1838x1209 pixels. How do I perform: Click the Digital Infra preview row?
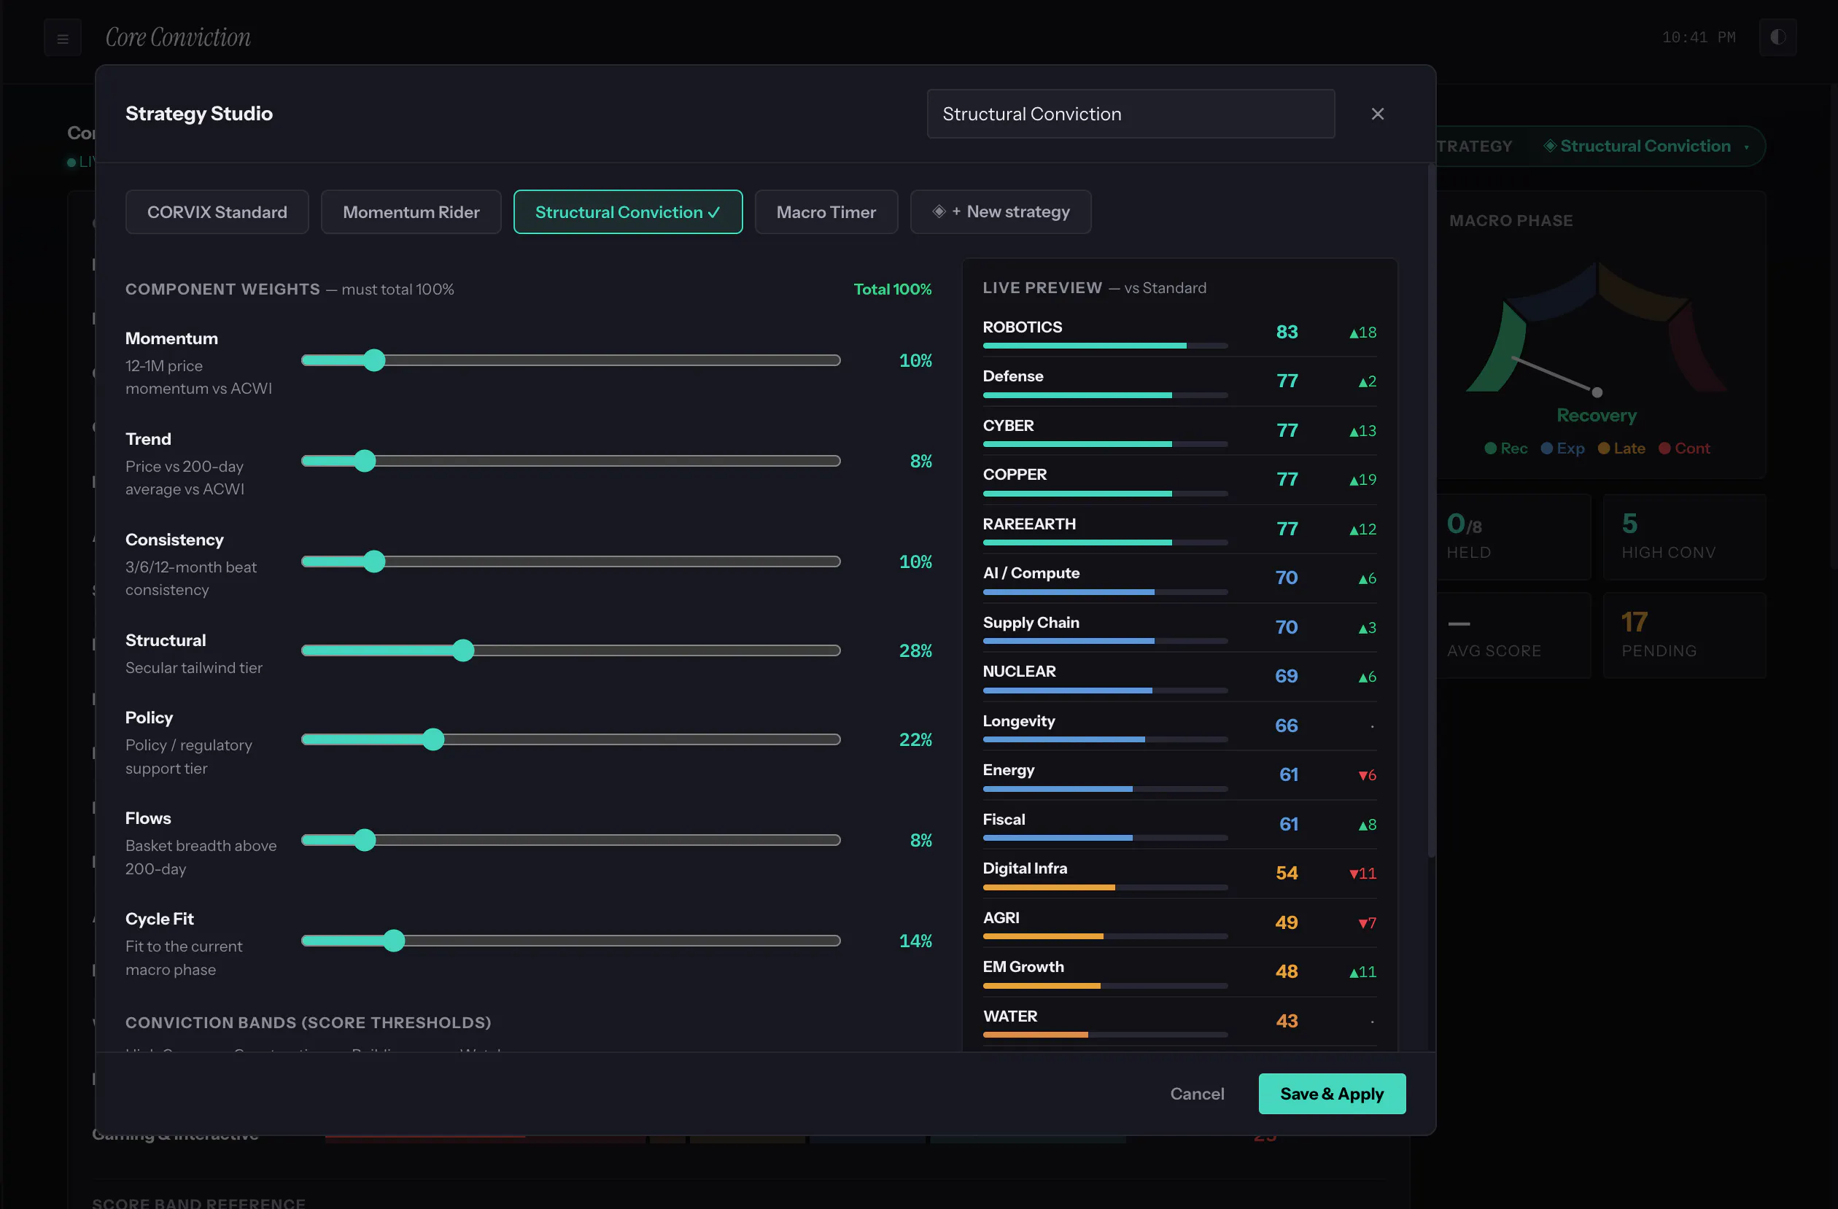pos(1179,873)
